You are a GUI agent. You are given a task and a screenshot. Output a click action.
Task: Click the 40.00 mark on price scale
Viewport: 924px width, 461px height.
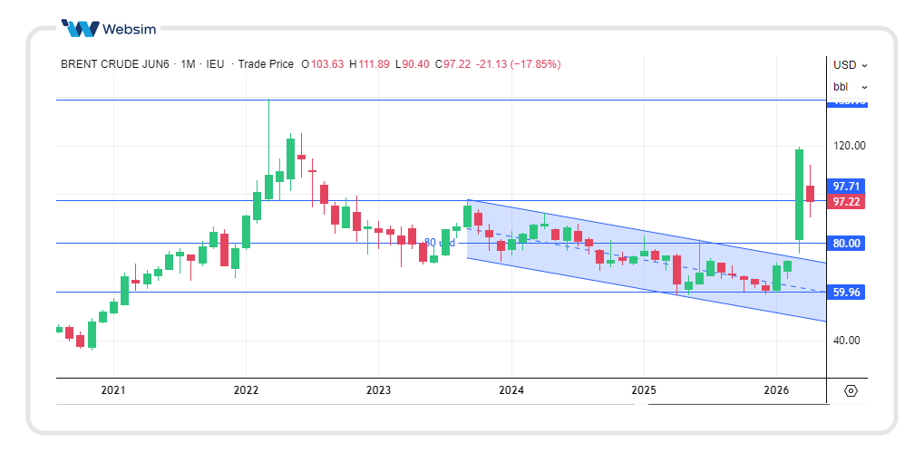click(849, 341)
